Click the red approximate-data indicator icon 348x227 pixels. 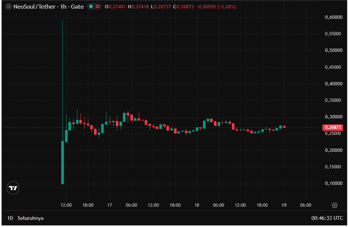point(98,7)
